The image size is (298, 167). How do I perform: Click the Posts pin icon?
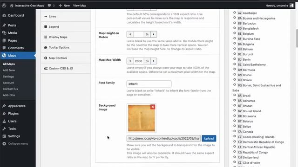(x=4, y=25)
